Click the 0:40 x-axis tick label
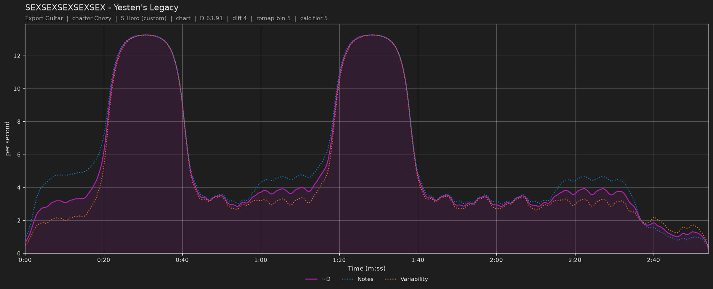Viewport: 713px width, 289px height. (182, 260)
